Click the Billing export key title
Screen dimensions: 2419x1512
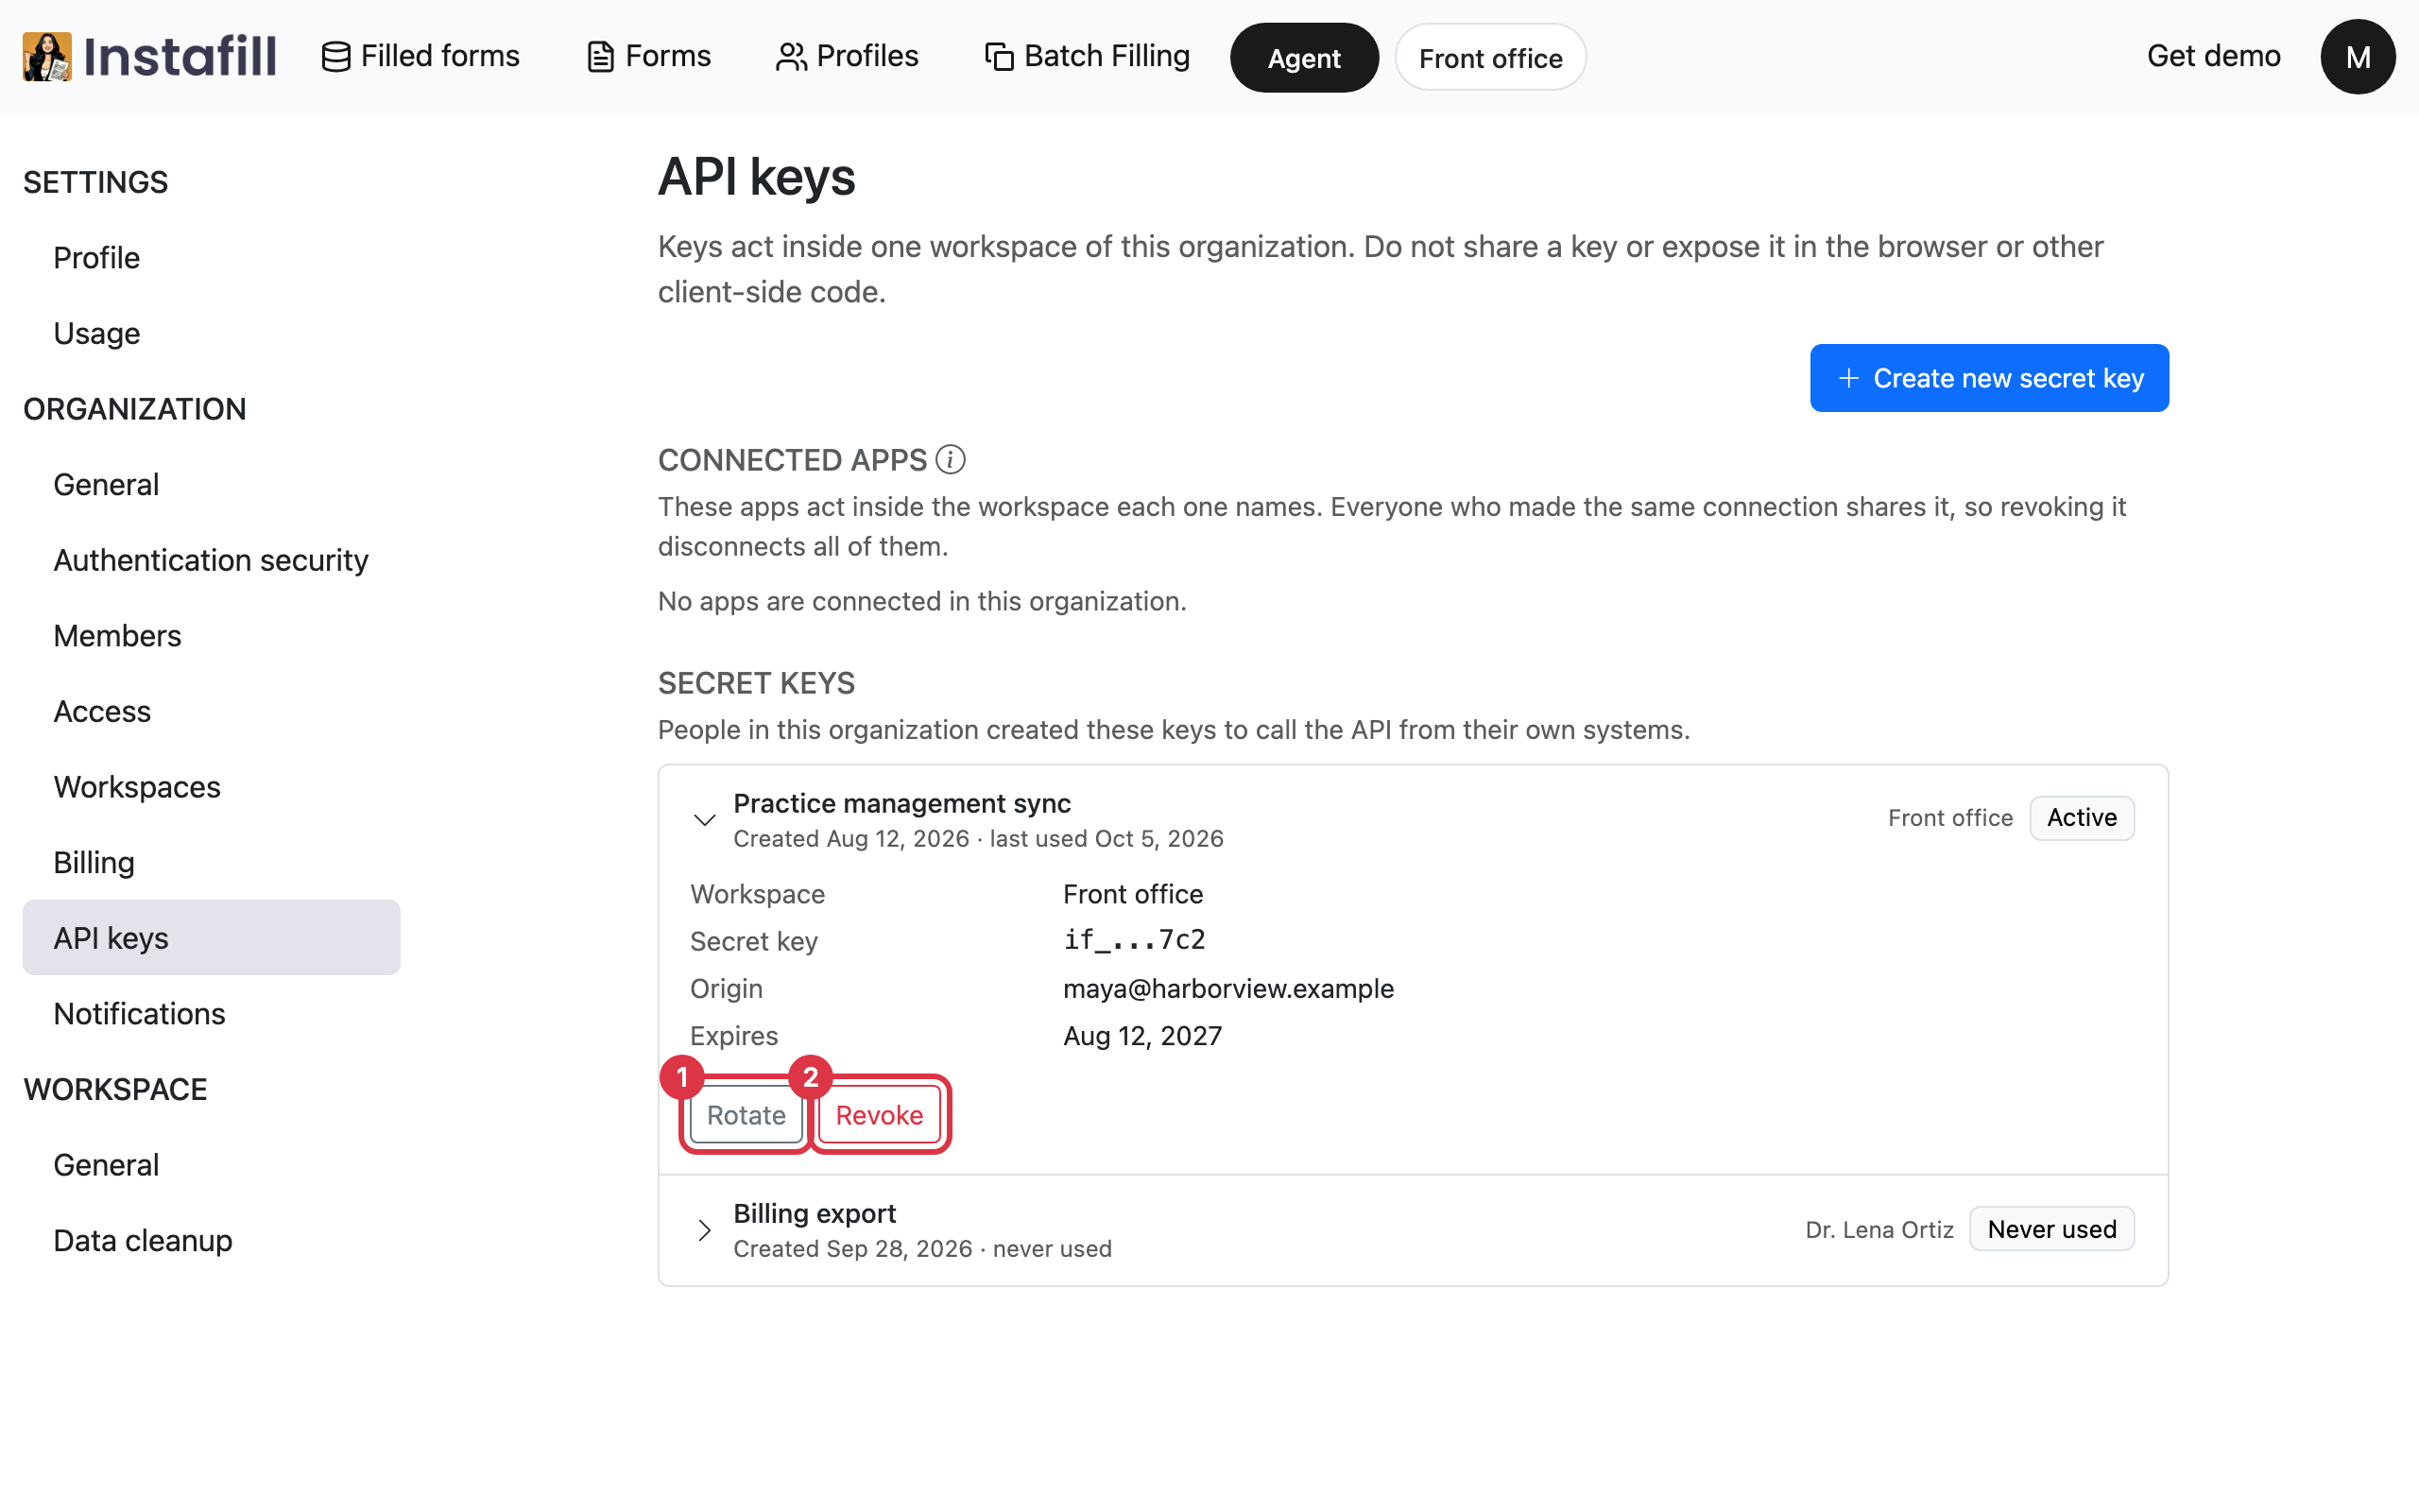[815, 1213]
